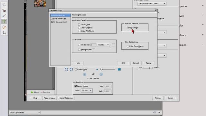Image resolution: width=206 pixels, height=116 pixels.
Task: Select Color Management category
Action: click(x=59, y=22)
